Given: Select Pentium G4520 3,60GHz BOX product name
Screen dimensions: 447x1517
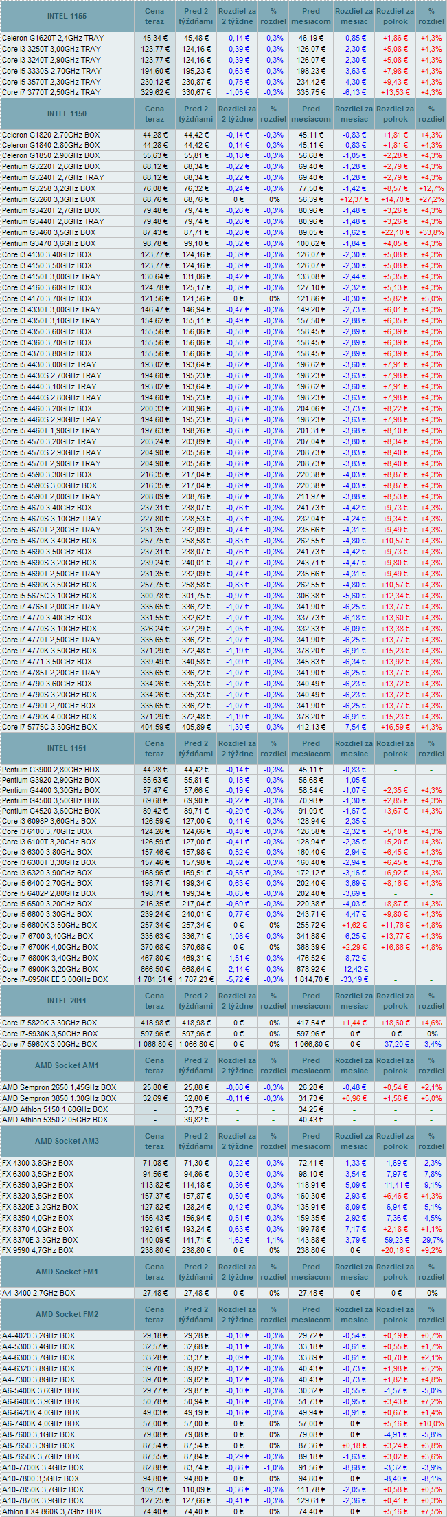Looking at the screenshot, I should [x=51, y=811].
